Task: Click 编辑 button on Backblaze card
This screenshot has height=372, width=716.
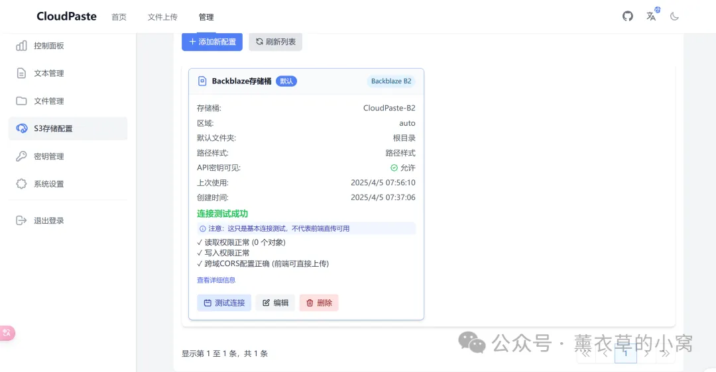Action: 275,302
